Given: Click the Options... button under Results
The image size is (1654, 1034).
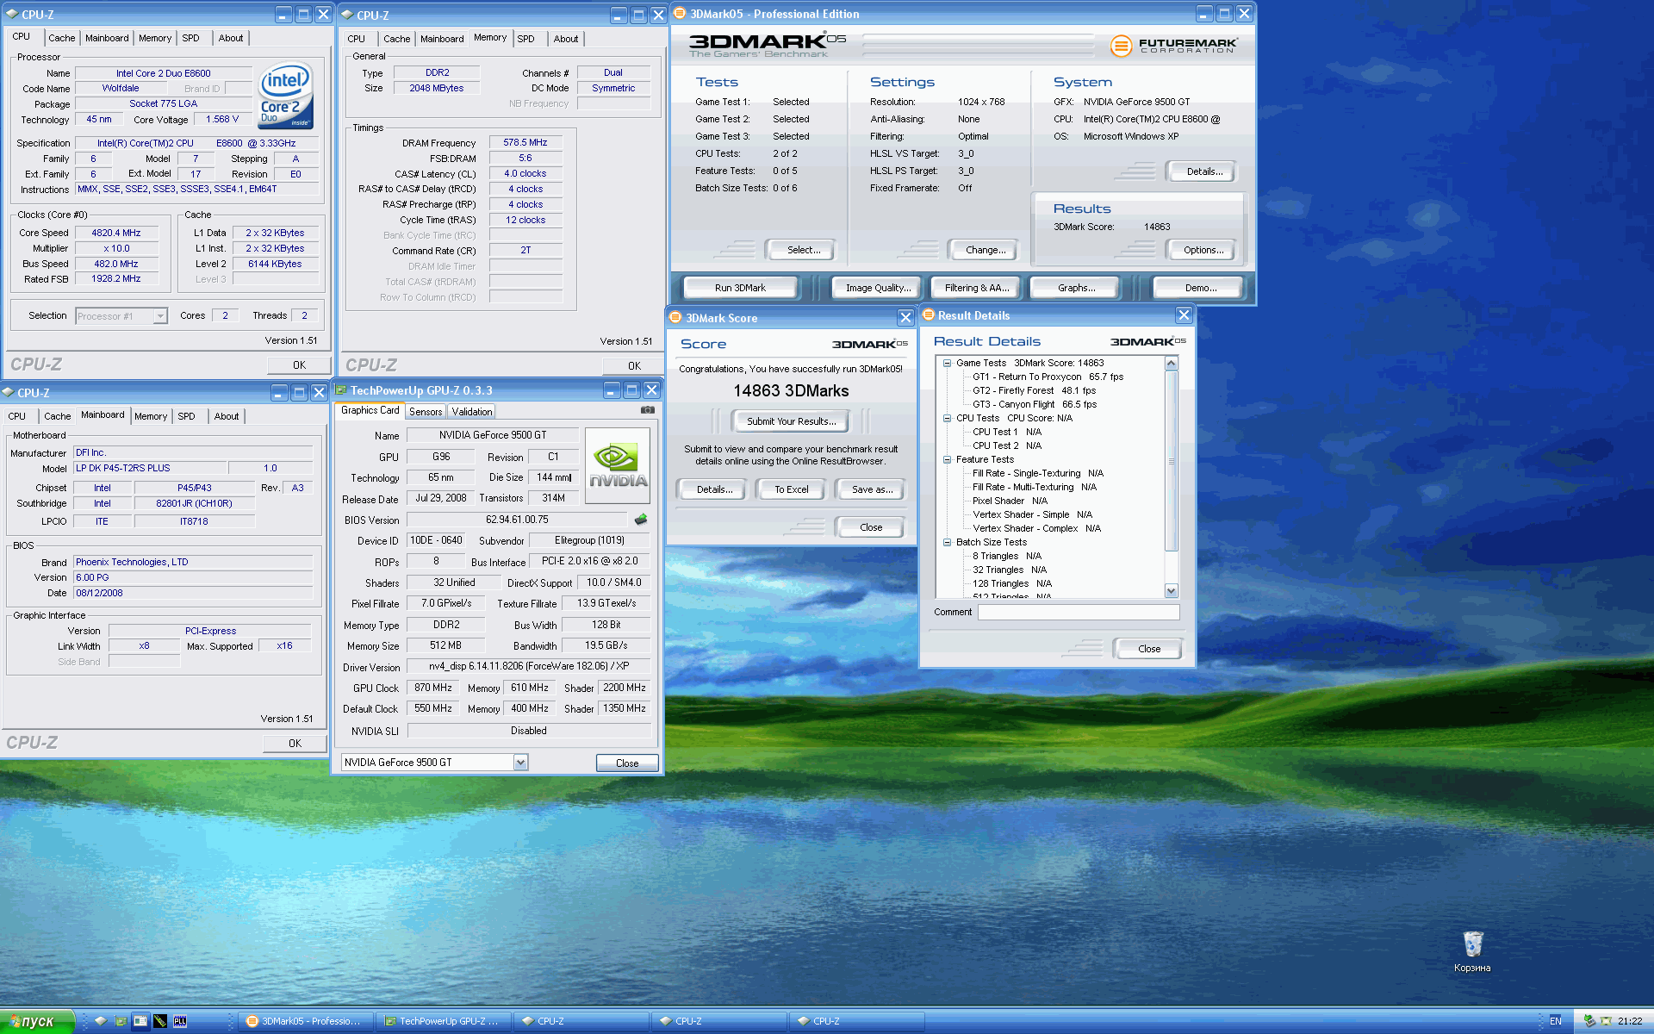Looking at the screenshot, I should pyautogui.click(x=1203, y=250).
